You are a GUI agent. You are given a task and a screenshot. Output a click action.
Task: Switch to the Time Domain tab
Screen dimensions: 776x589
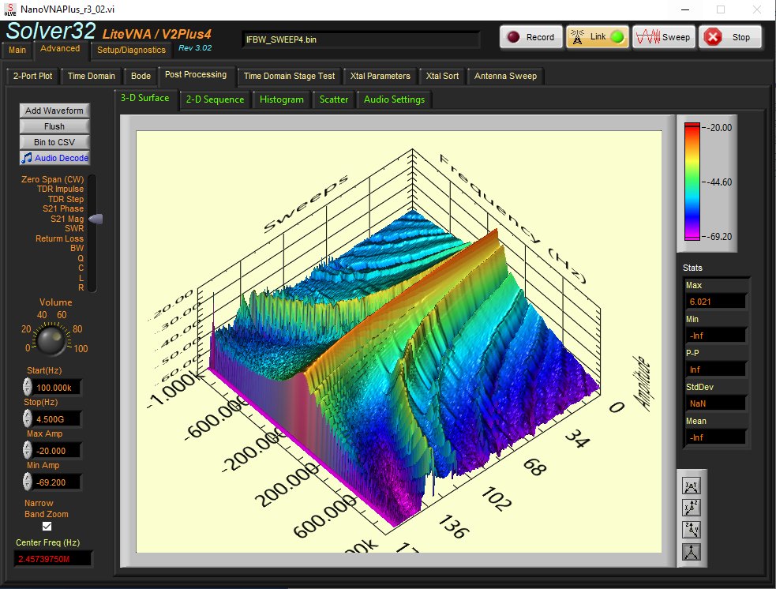(x=91, y=76)
